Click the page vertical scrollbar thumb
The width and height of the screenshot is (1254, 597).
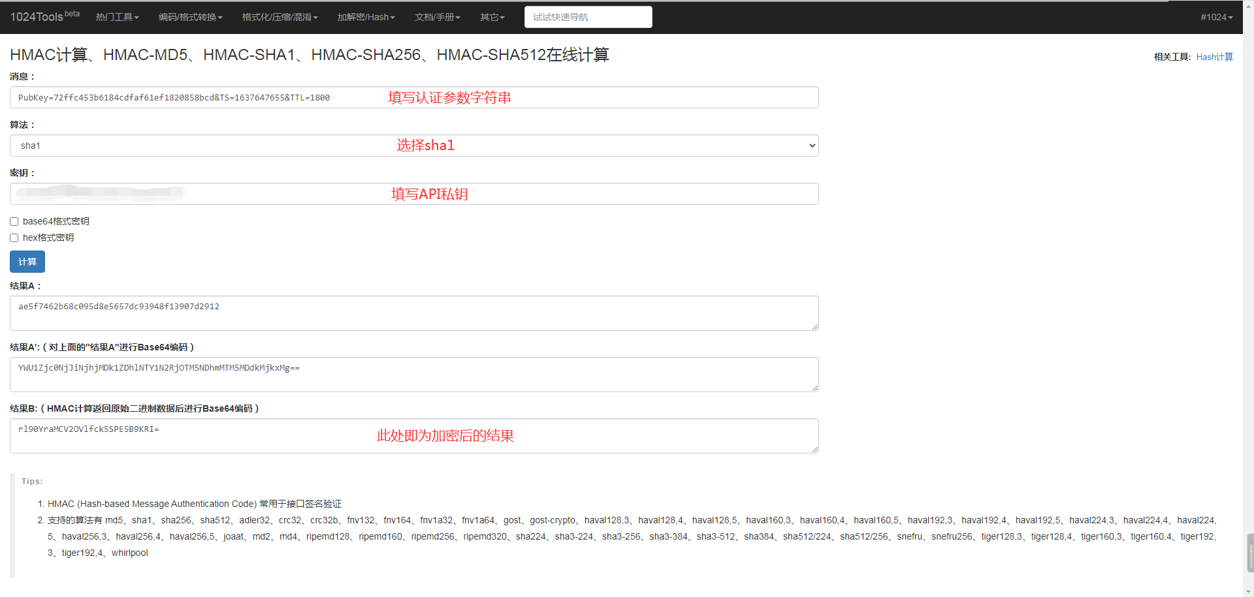(x=1250, y=552)
